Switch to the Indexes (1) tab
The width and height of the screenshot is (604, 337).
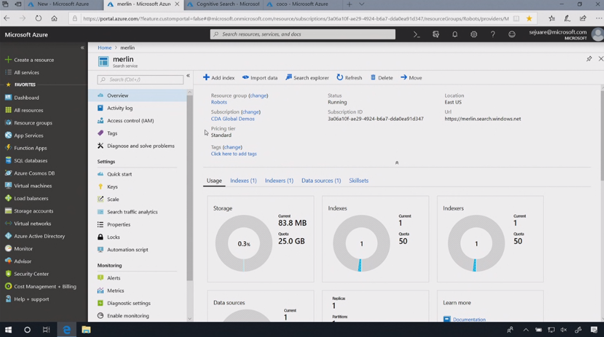243,181
